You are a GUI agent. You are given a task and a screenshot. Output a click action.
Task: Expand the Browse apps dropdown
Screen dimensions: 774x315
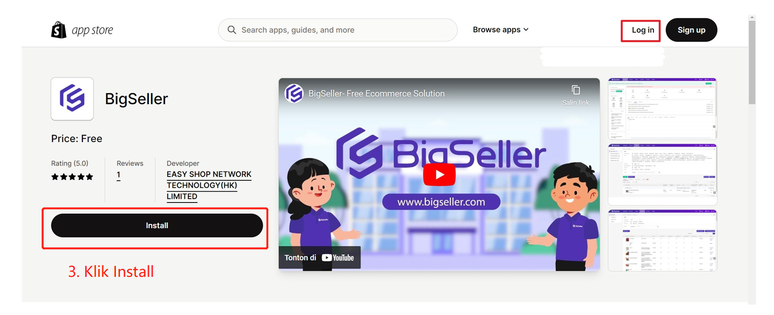(501, 30)
